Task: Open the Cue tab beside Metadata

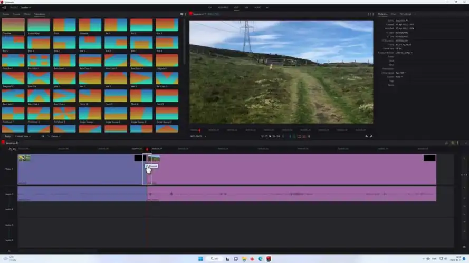Action: coord(394,14)
